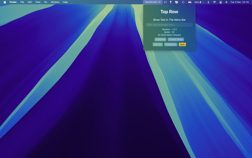
Task: Click the display monitor menu bar icon
Action: [176, 2]
